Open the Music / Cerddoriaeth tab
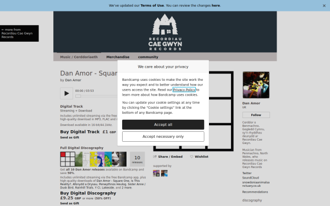330x206 pixels. [79, 57]
